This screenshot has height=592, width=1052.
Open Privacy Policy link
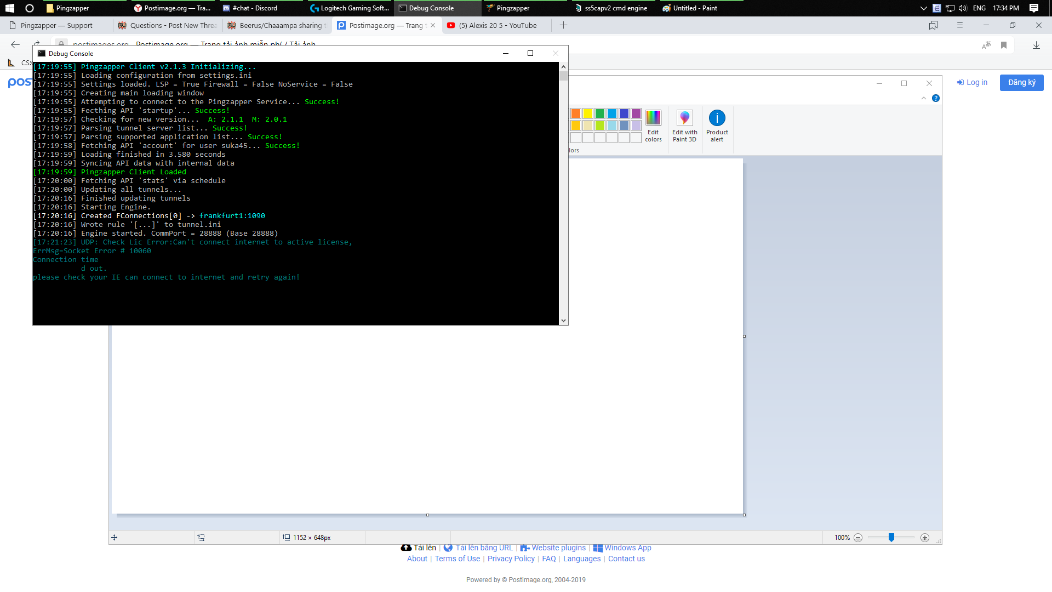[x=511, y=559]
